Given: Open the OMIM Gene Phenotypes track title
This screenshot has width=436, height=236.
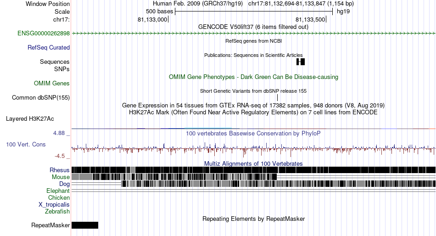Looking at the screenshot, I should (x=253, y=77).
